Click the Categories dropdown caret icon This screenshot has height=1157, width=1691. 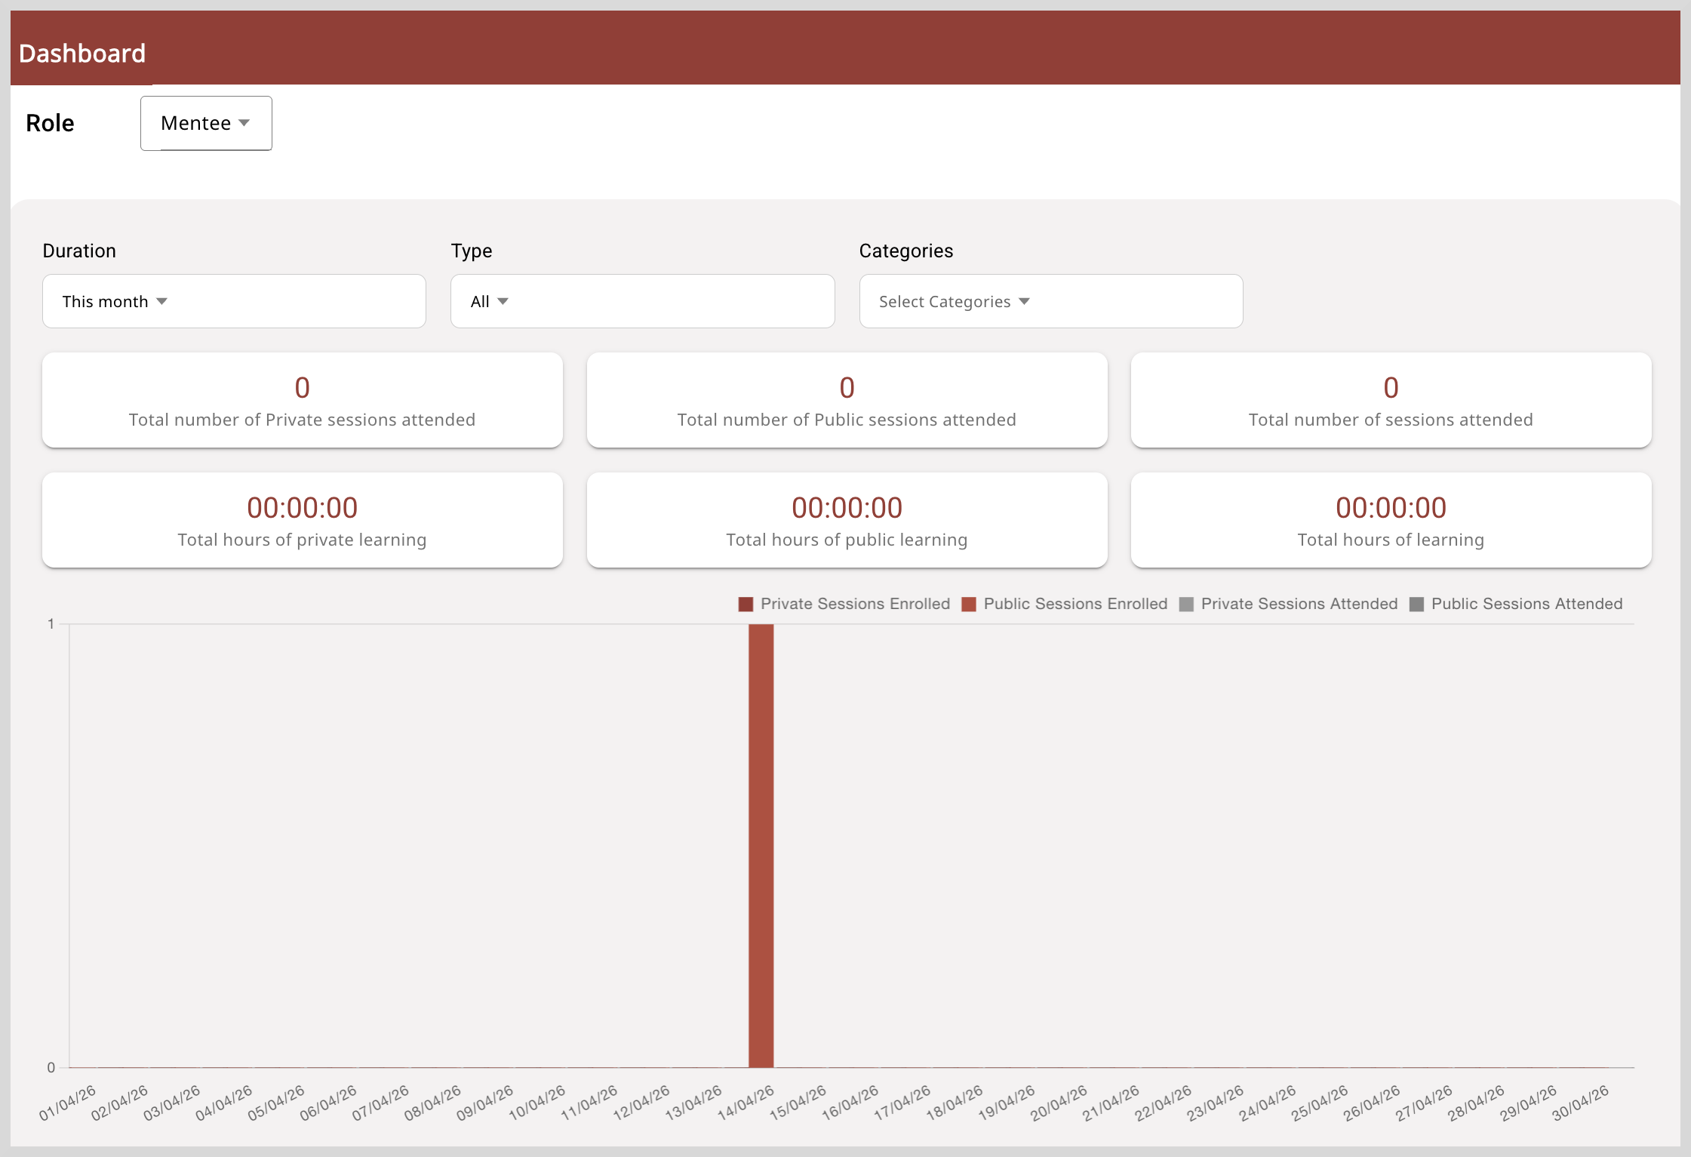[x=1024, y=302]
